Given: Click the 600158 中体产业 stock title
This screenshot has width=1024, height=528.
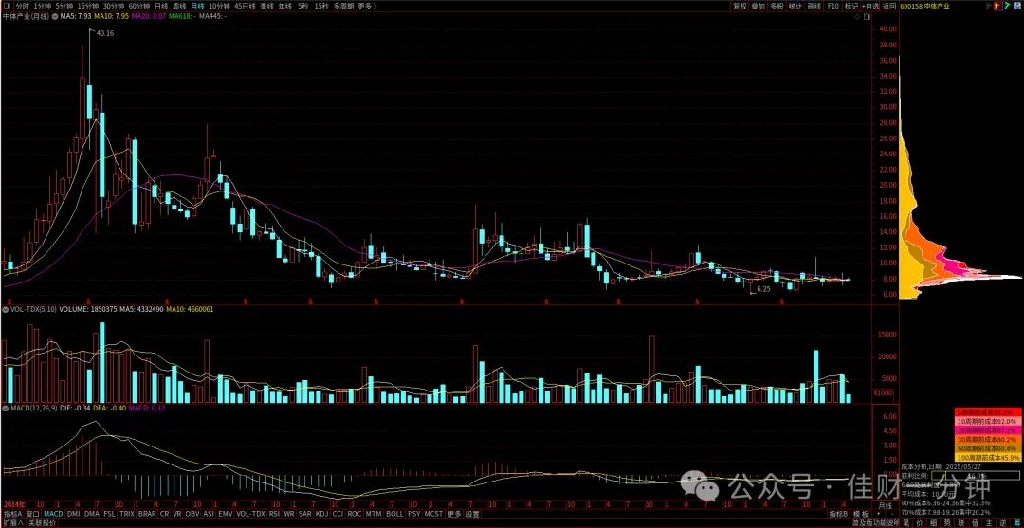Looking at the screenshot, I should click(924, 6).
